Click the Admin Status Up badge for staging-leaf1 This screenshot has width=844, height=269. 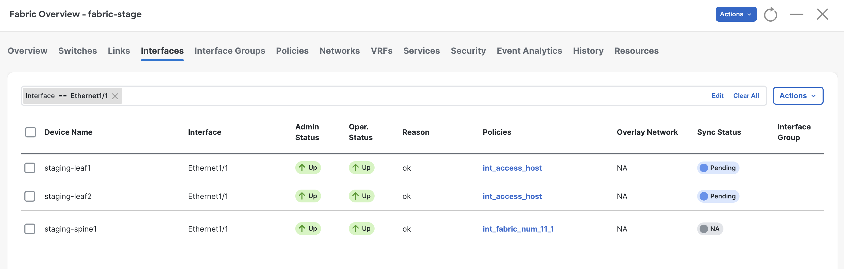(x=308, y=168)
